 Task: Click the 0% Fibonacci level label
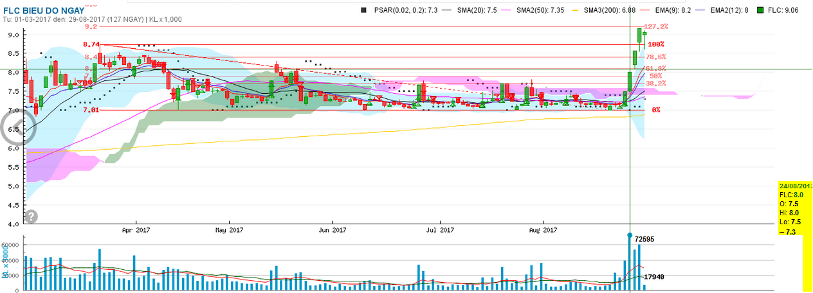pos(656,110)
